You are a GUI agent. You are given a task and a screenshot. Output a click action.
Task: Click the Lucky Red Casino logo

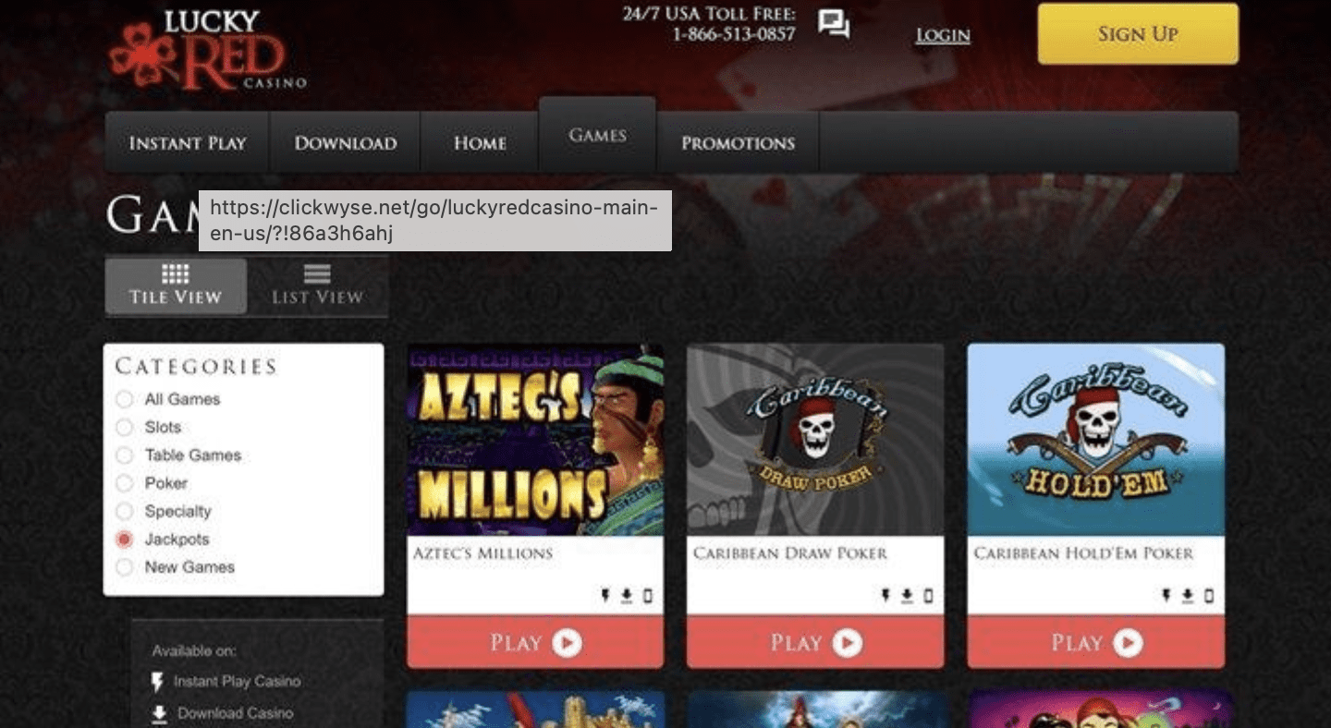(x=208, y=51)
